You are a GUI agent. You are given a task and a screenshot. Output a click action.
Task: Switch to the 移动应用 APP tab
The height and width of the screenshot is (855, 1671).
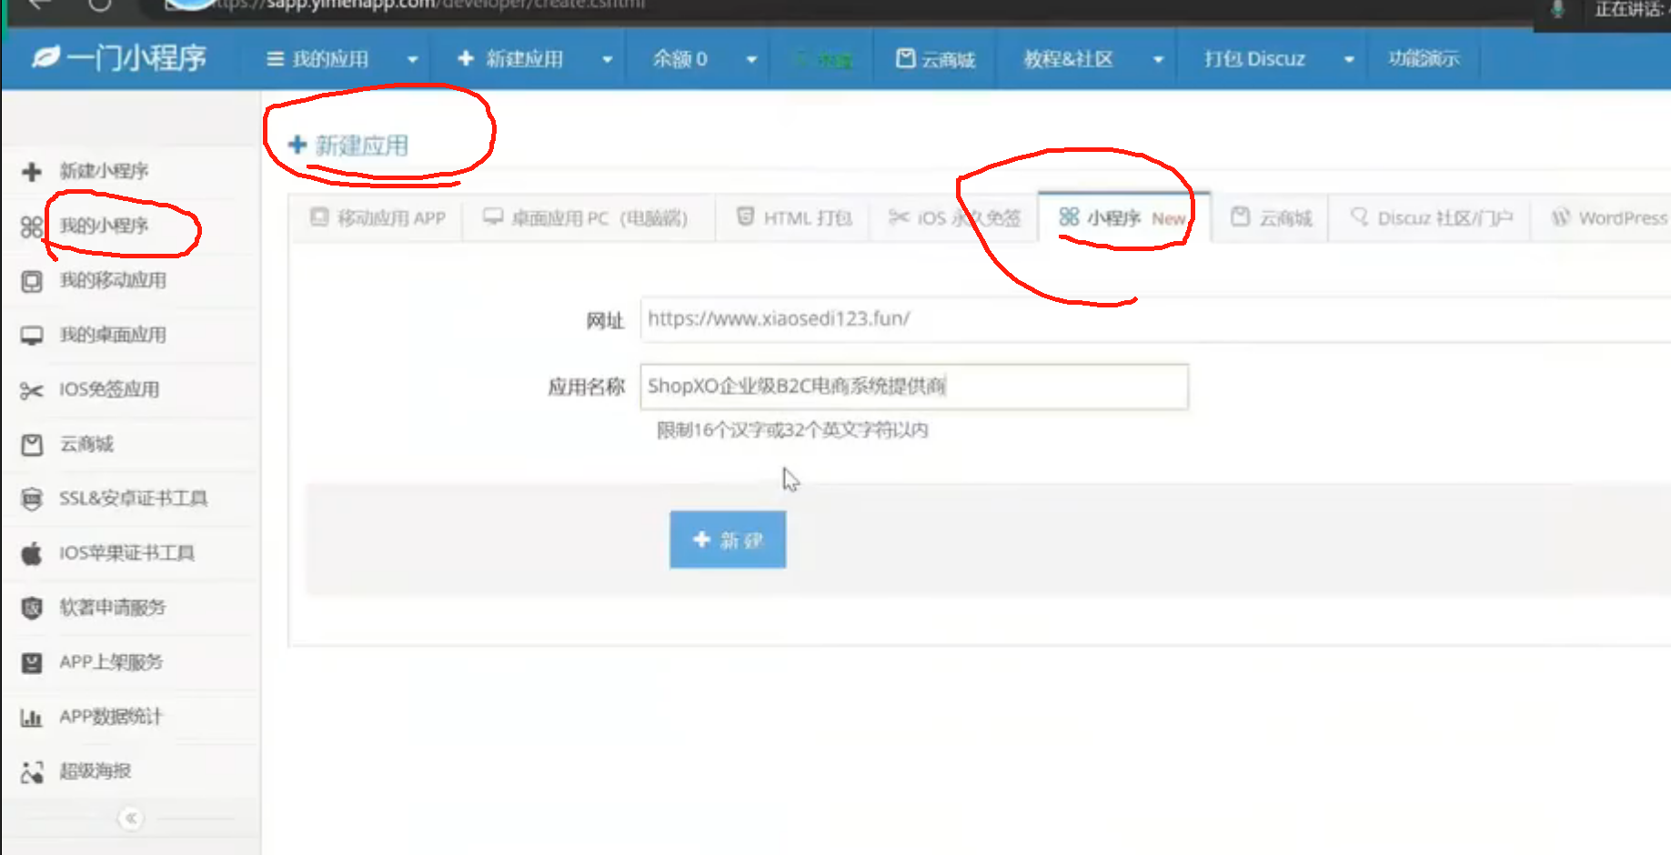[377, 218]
